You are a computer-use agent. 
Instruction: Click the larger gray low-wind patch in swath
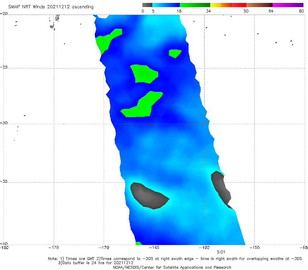point(149,196)
